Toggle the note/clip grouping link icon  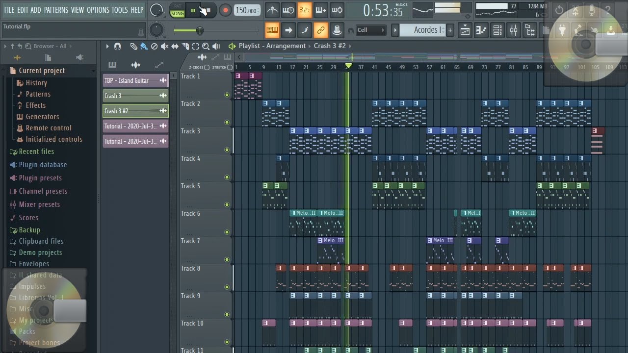(x=320, y=30)
